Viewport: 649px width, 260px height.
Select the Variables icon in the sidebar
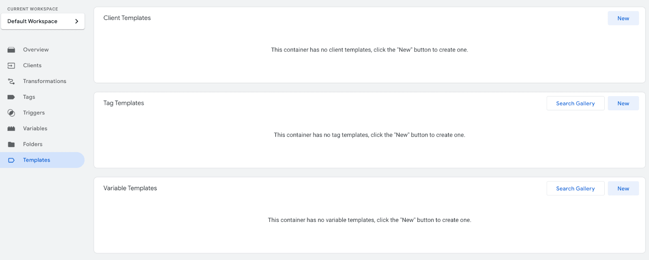click(x=11, y=128)
